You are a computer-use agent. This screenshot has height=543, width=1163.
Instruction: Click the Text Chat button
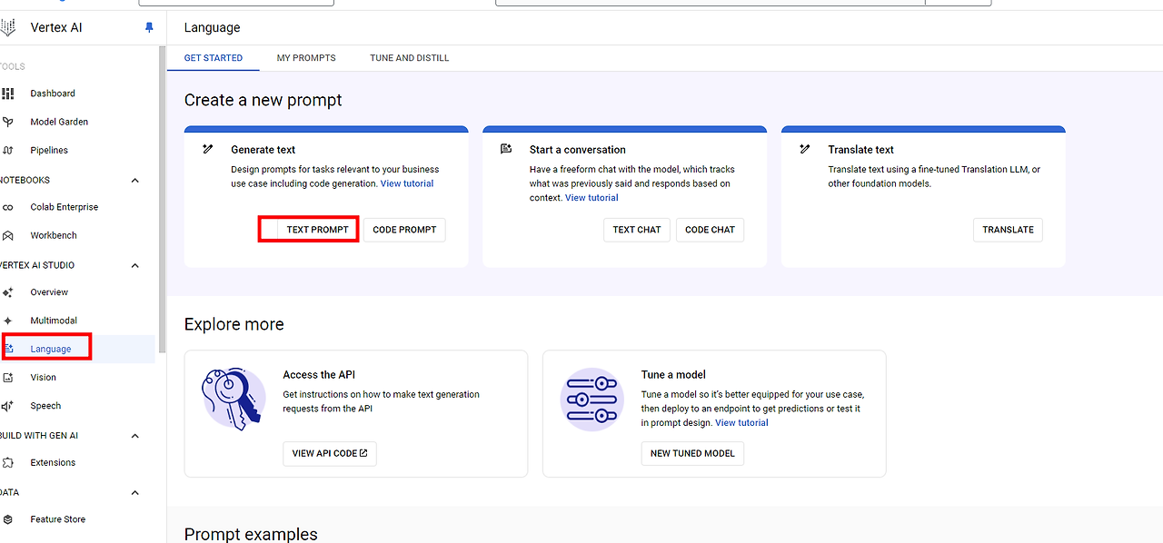tap(637, 230)
